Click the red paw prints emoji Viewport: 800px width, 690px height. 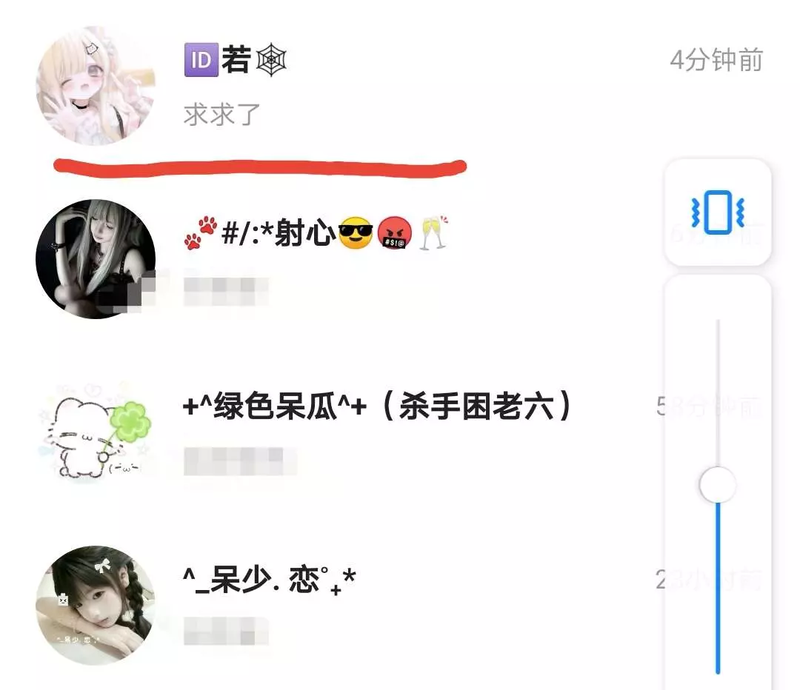[201, 233]
